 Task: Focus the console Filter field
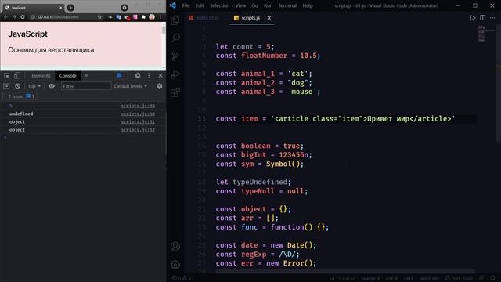[85, 86]
